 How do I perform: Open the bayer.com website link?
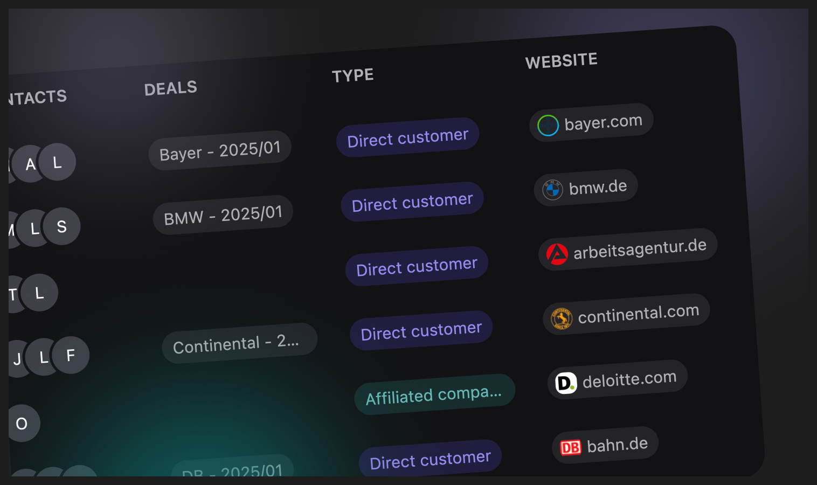tap(591, 122)
